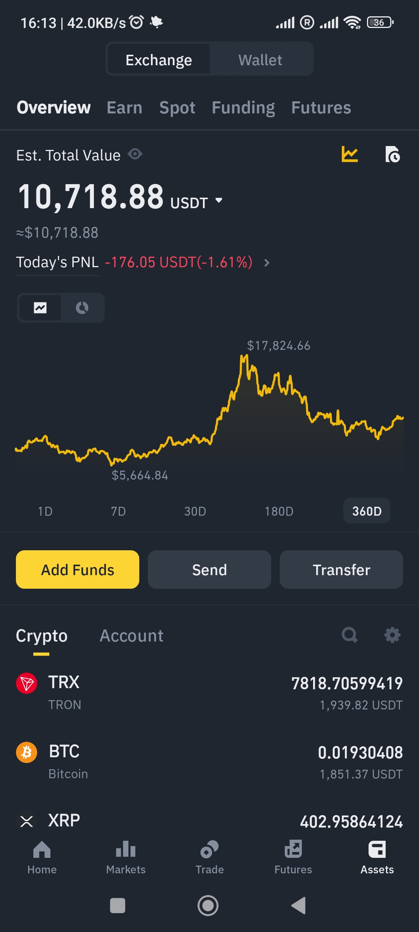Go to Markets in bottom navigation
The height and width of the screenshot is (932, 419).
[x=126, y=857]
